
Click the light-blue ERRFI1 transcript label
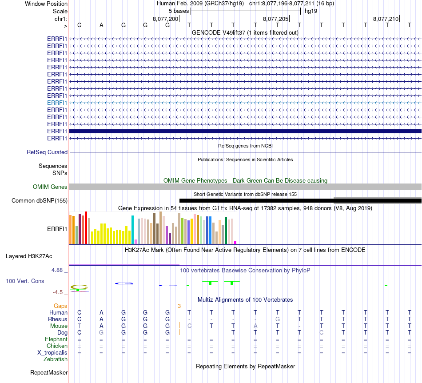coord(57,103)
